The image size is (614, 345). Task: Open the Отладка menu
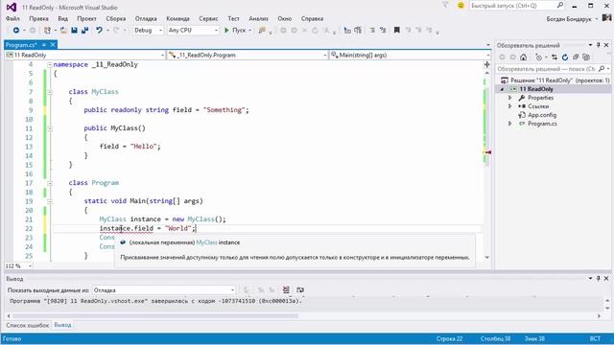coord(146,18)
